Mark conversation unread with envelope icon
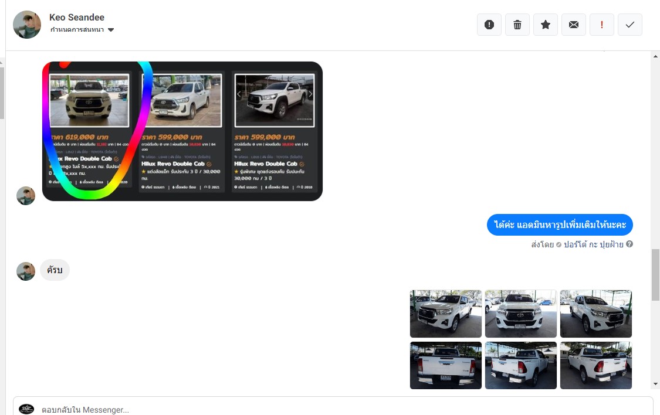 (574, 25)
